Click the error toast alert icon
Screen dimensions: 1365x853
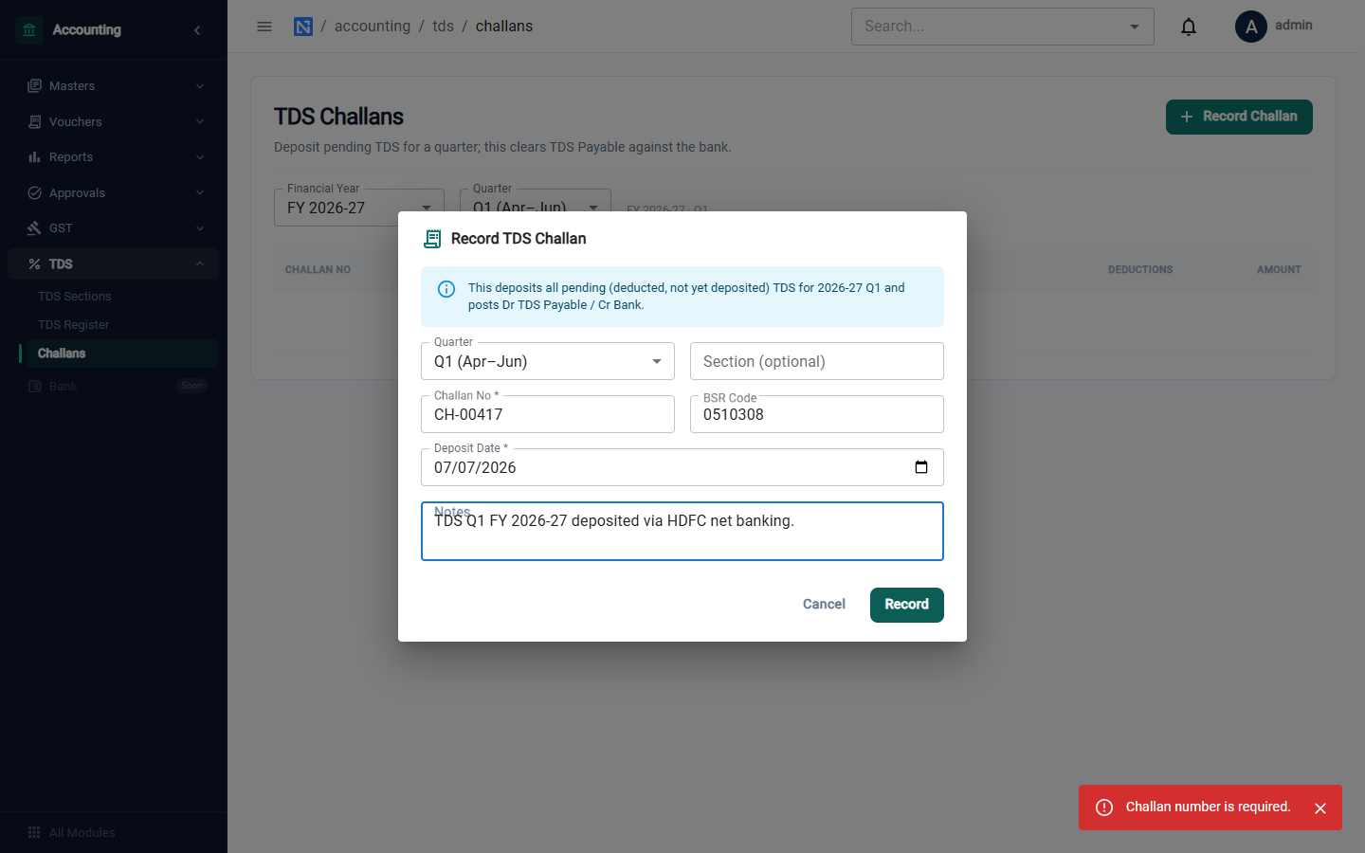1104,808
